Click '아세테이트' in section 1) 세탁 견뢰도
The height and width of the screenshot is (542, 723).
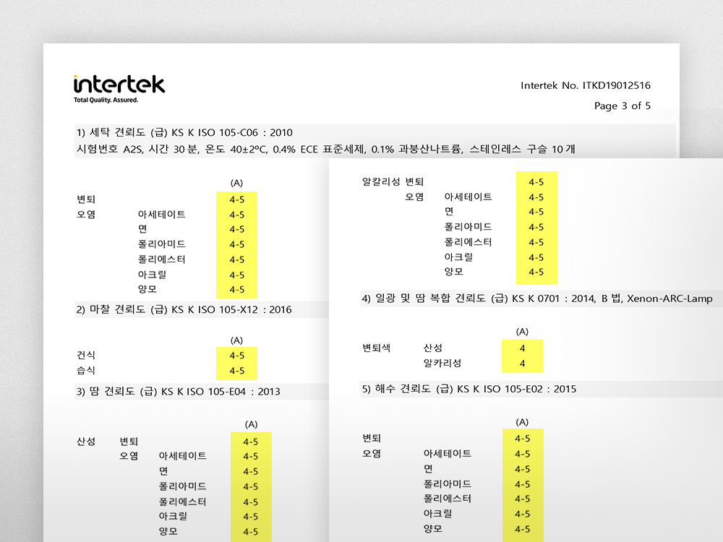(x=161, y=215)
